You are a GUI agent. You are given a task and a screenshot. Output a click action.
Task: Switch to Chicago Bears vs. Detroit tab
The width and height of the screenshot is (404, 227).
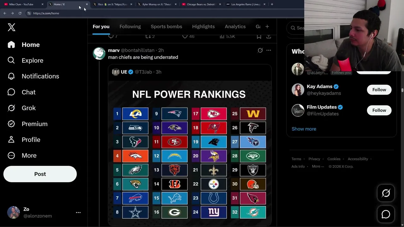coord(201,4)
